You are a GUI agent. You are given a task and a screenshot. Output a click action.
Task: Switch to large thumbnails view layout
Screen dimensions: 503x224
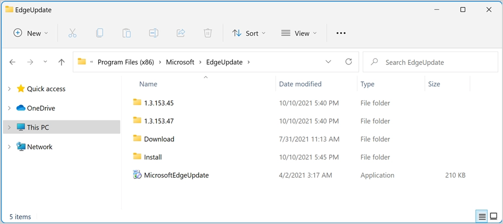coord(494,217)
